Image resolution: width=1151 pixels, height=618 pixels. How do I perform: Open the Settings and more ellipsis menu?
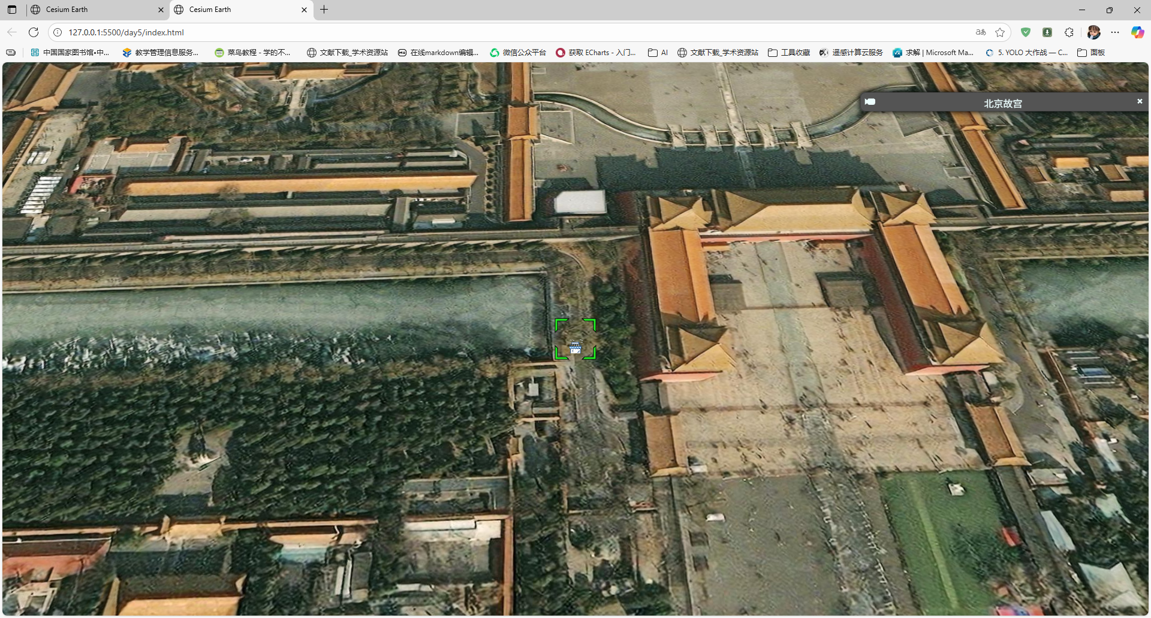(1115, 32)
